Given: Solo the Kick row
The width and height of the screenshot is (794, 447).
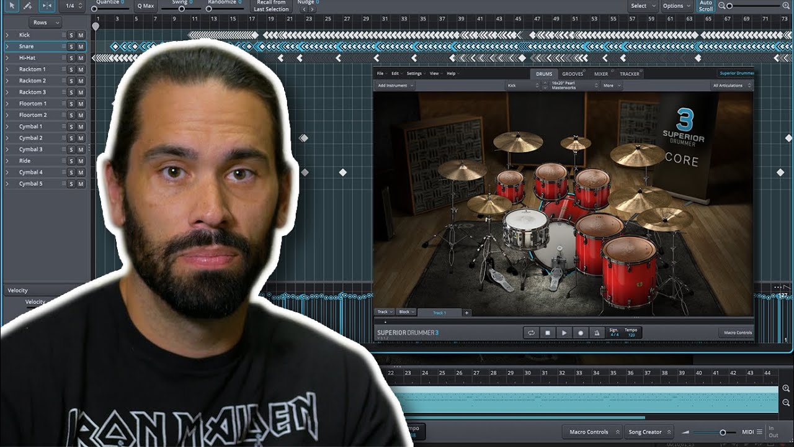Looking at the screenshot, I should coord(71,35).
